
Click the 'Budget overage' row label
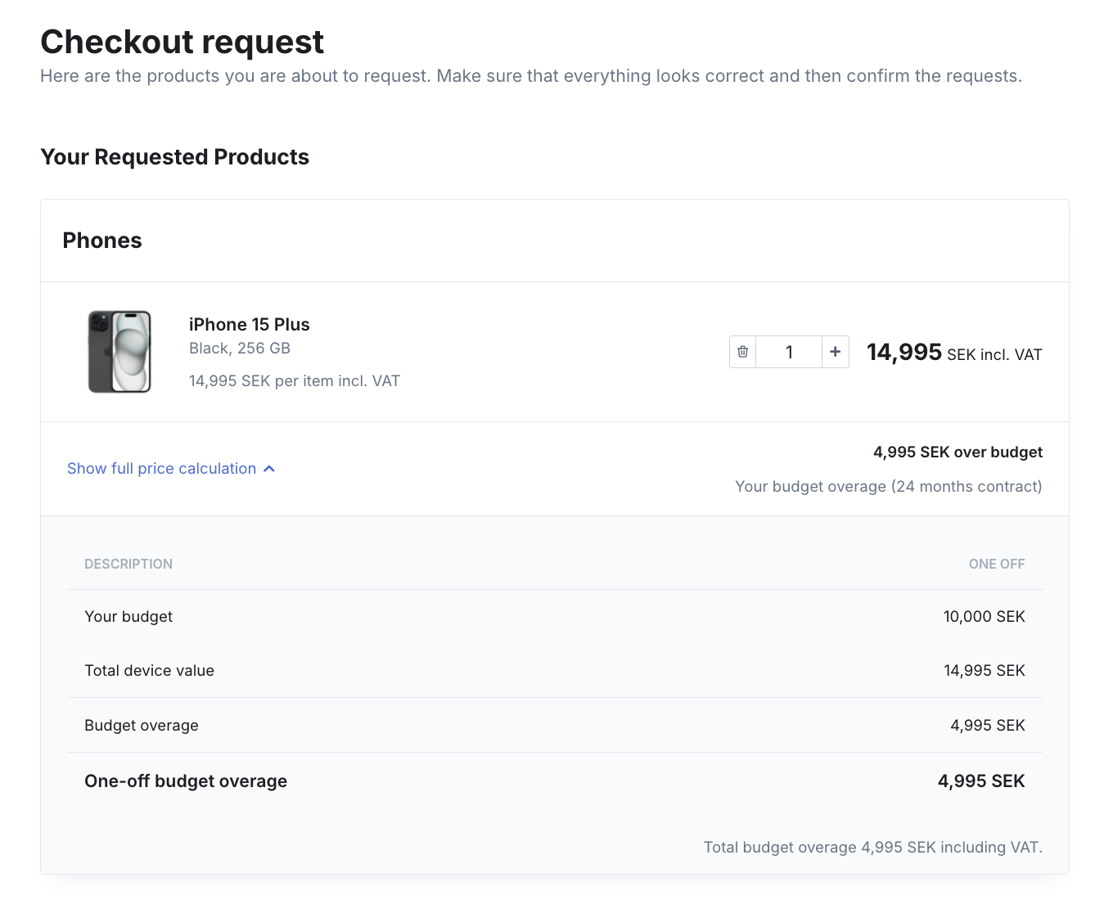142,726
